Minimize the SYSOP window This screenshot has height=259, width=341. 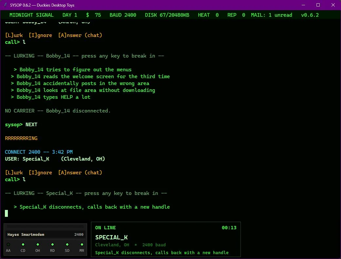(303, 5)
